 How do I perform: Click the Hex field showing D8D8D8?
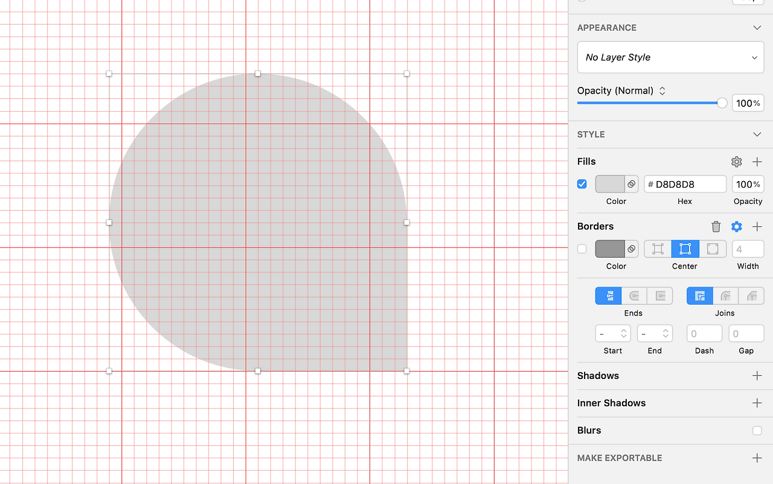(x=685, y=184)
